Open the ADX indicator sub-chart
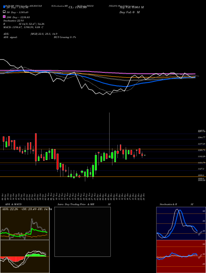This screenshot has height=273, width=206. tap(25, 223)
